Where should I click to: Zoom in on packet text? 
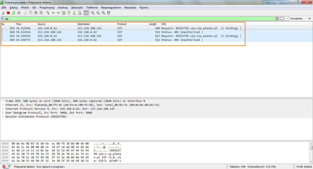click(93, 13)
